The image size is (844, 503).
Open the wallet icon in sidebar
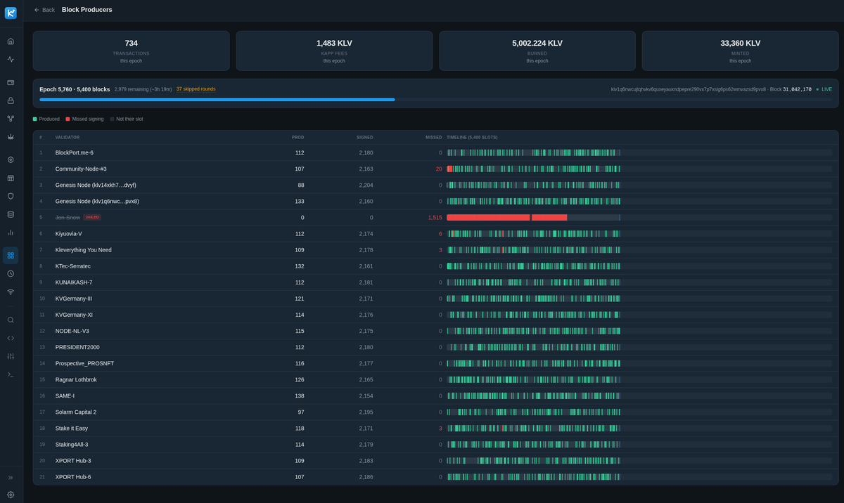[x=11, y=82]
